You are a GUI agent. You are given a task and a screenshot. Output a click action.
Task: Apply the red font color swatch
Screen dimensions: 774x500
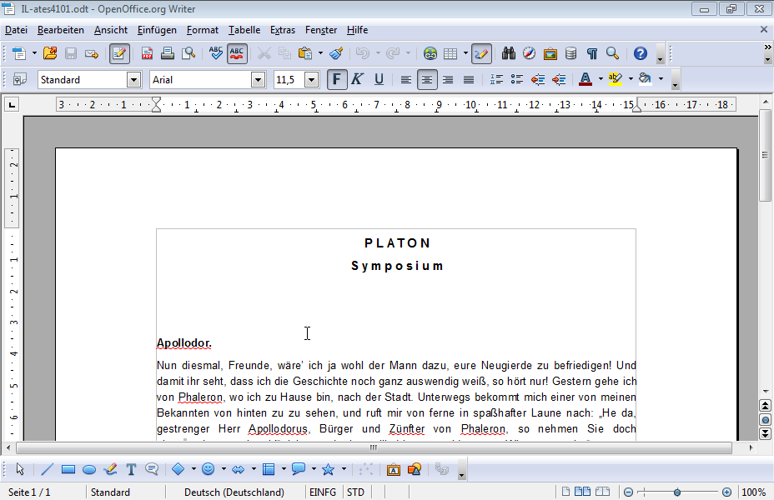(x=585, y=79)
